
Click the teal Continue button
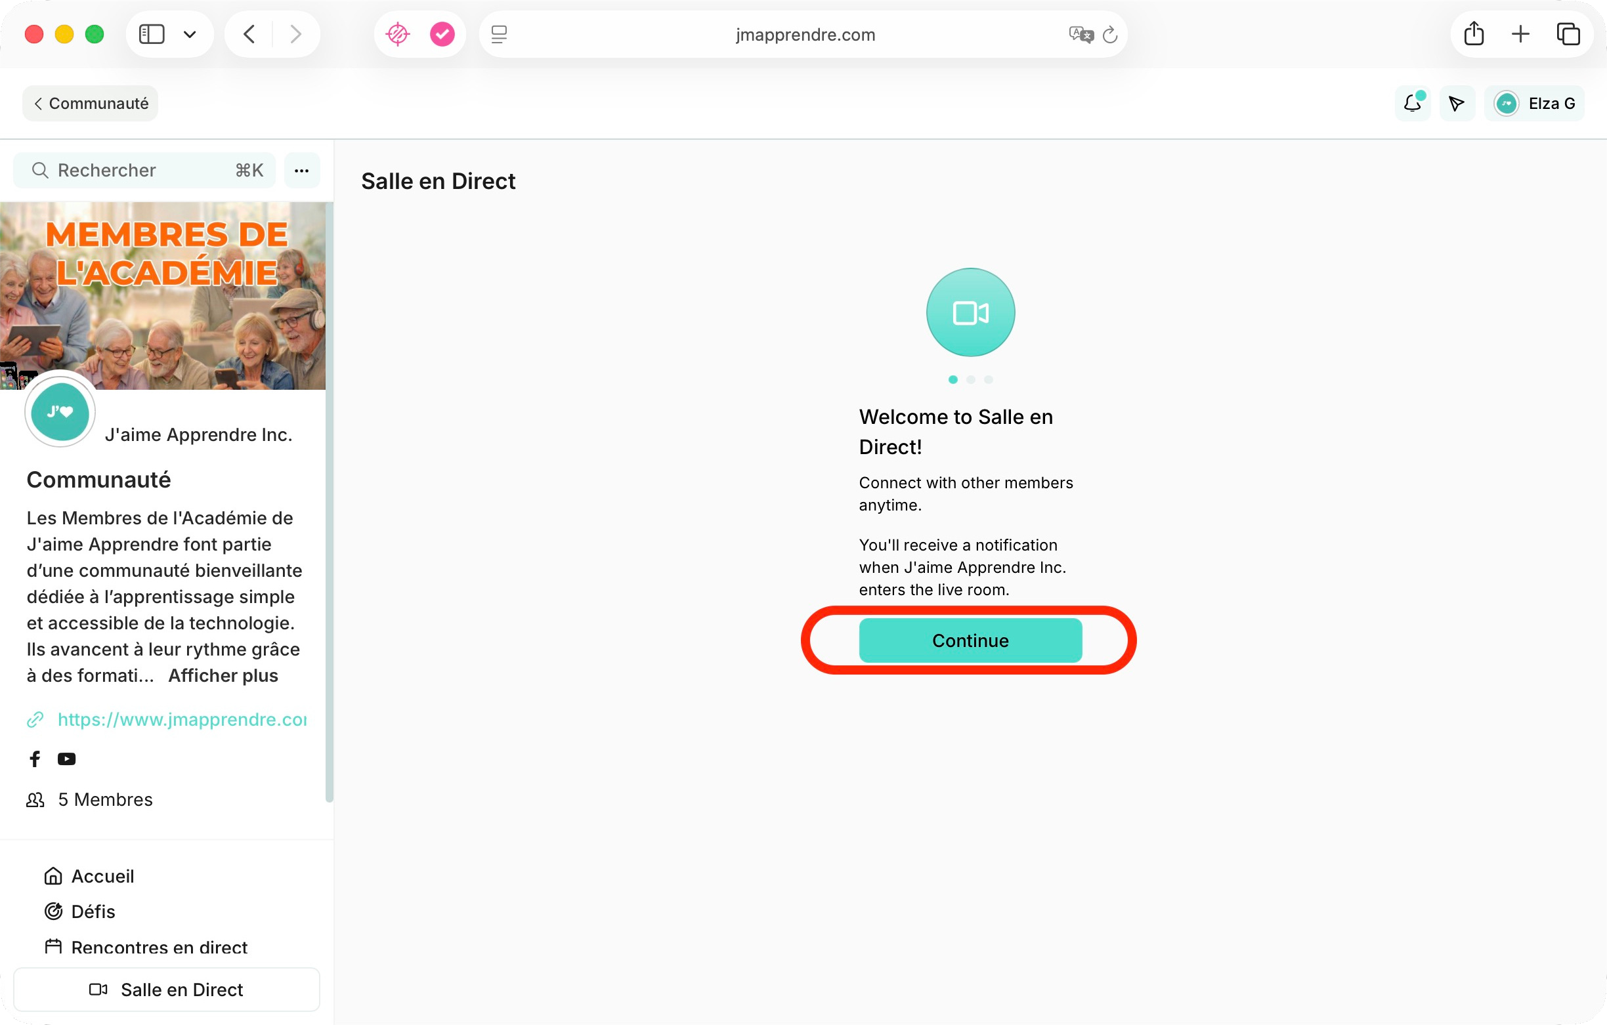(970, 640)
